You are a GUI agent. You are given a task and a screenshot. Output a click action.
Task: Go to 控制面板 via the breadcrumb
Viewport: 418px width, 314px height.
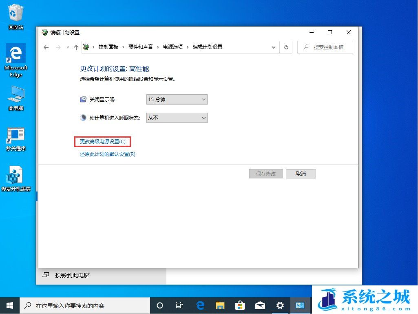[x=109, y=47]
